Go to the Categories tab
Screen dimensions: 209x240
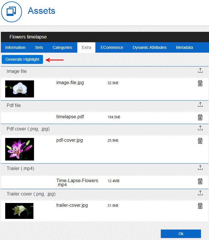[62, 47]
